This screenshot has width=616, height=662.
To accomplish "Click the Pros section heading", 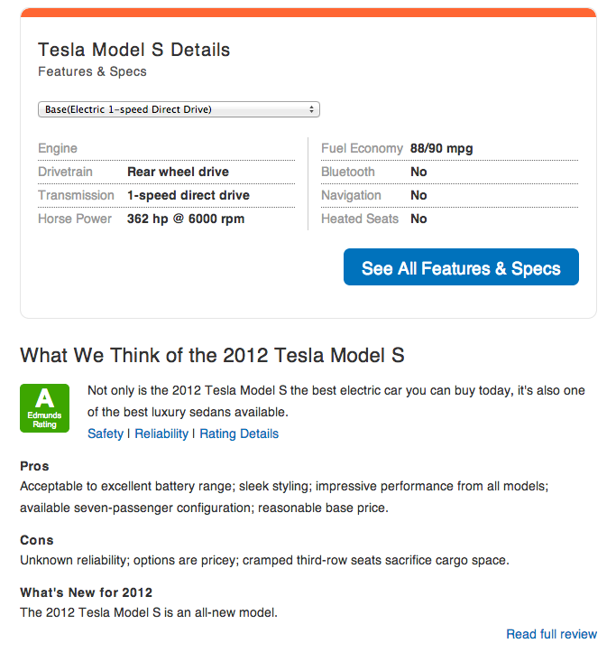I will tap(34, 466).
